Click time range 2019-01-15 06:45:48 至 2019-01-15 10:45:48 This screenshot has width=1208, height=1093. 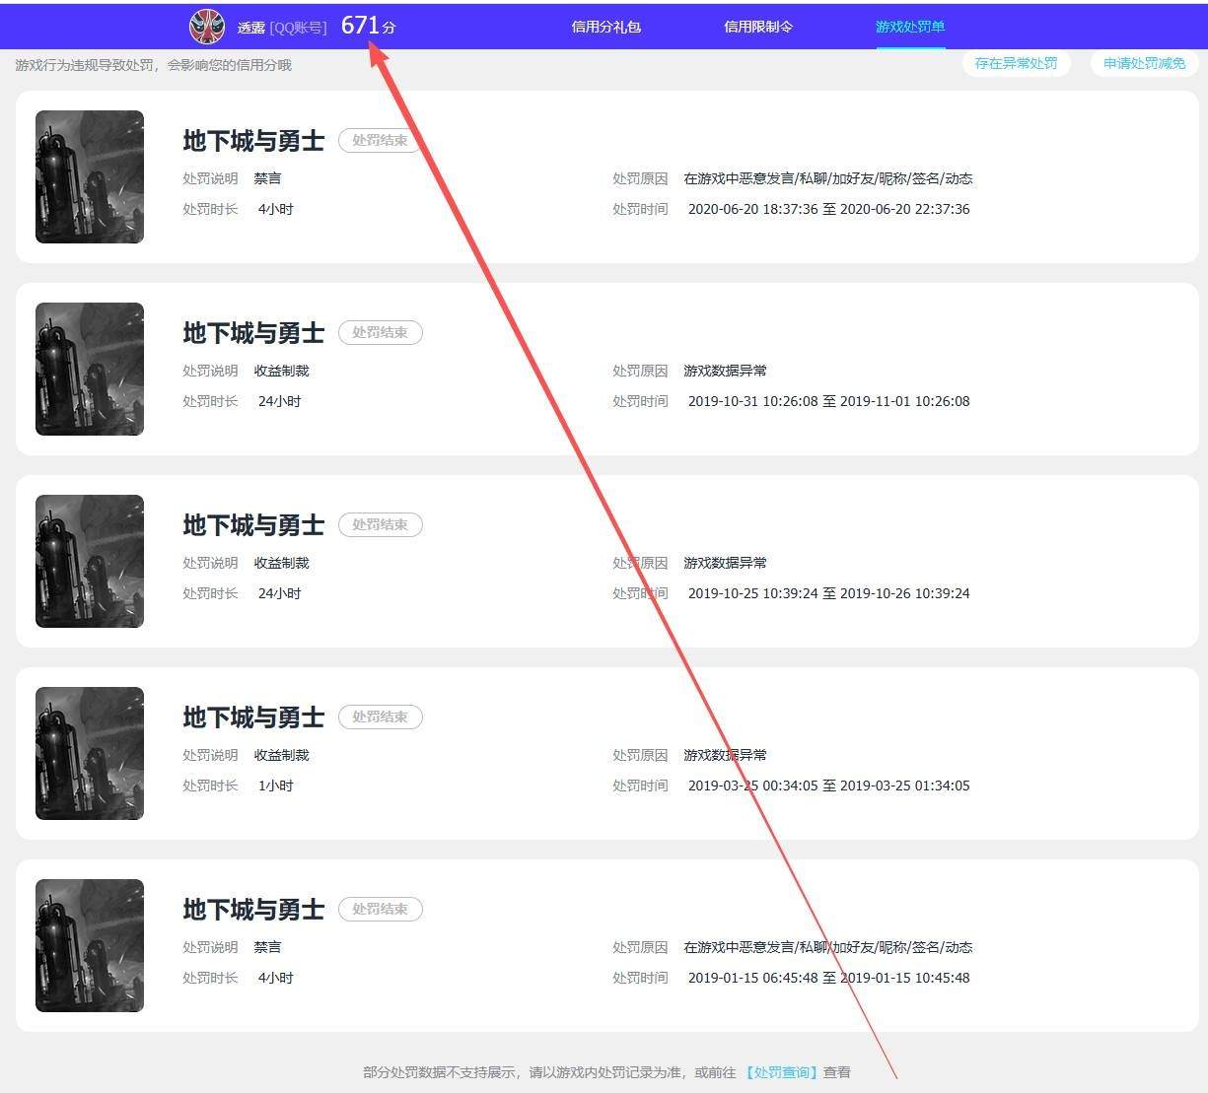click(828, 978)
